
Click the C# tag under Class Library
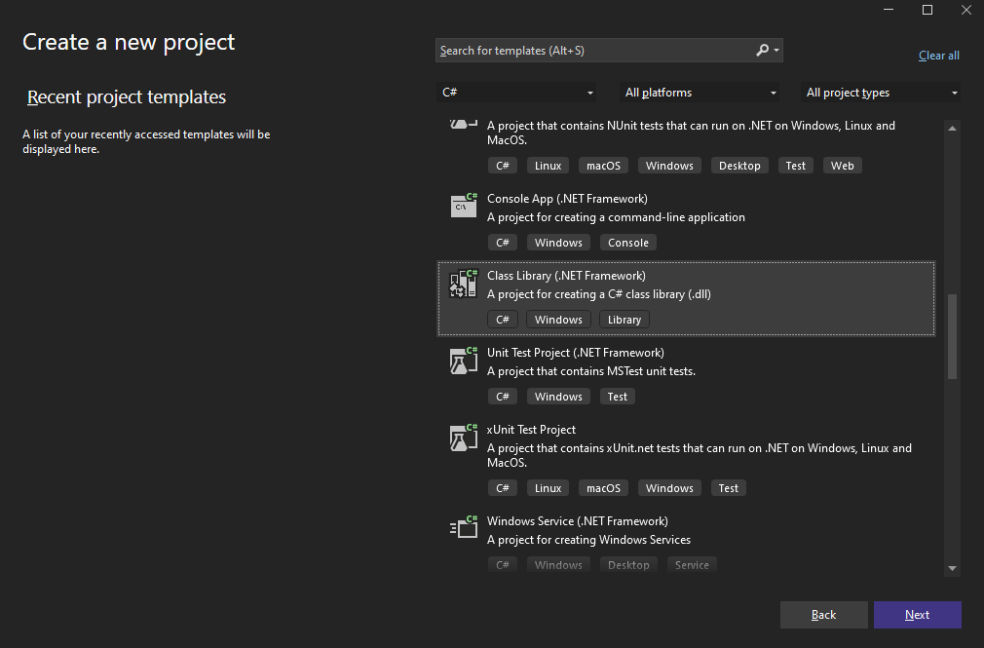coord(503,320)
